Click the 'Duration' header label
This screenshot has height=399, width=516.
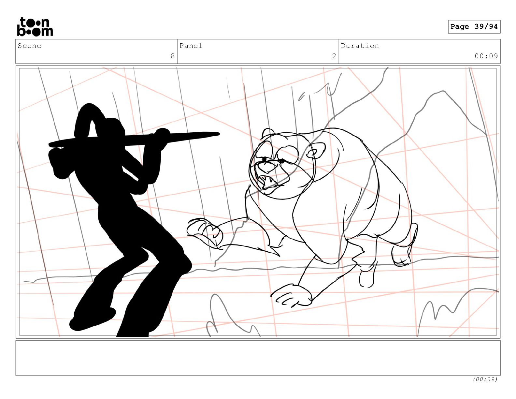pos(360,46)
